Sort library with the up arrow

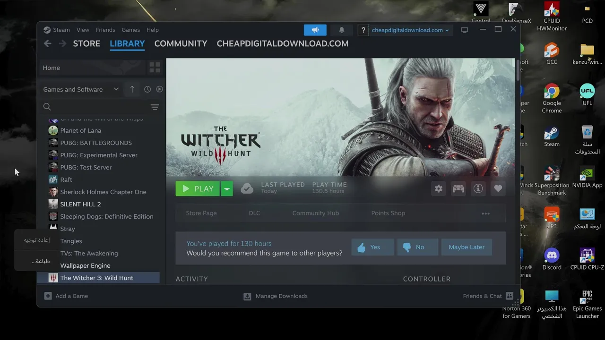tap(132, 89)
